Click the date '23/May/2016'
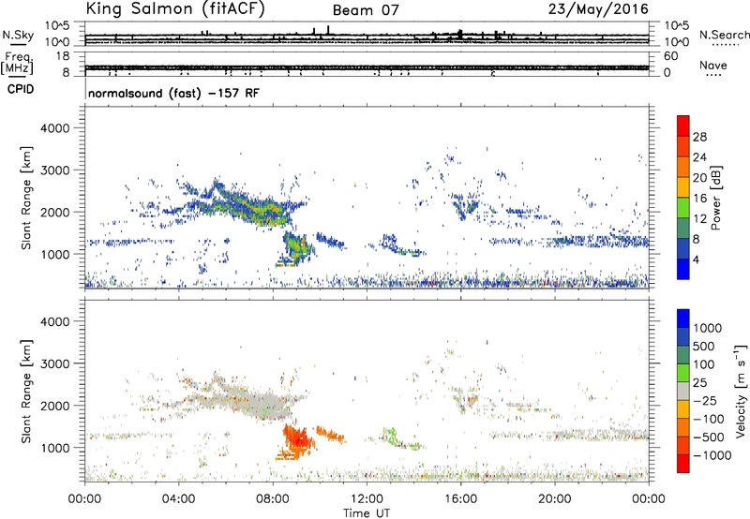Screen dimensions: 750x519 [598, 9]
